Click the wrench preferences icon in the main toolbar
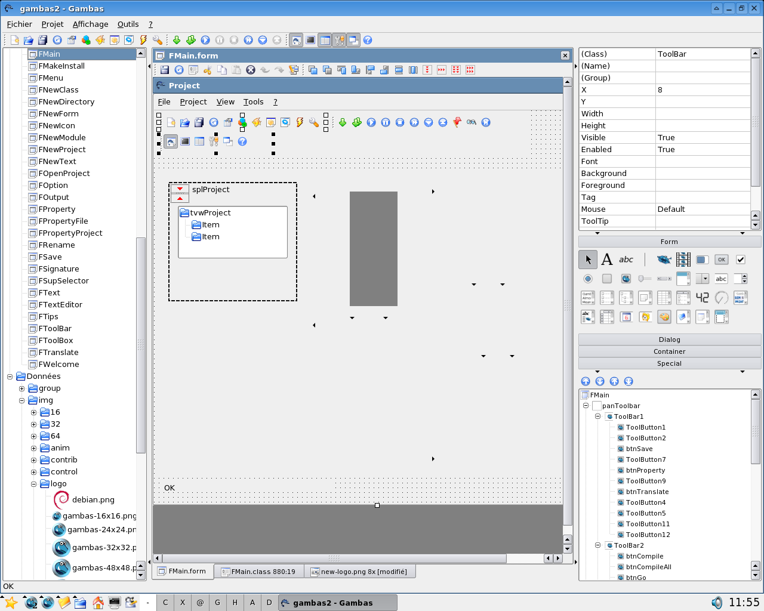Viewport: 764px width, 611px height. (158, 40)
